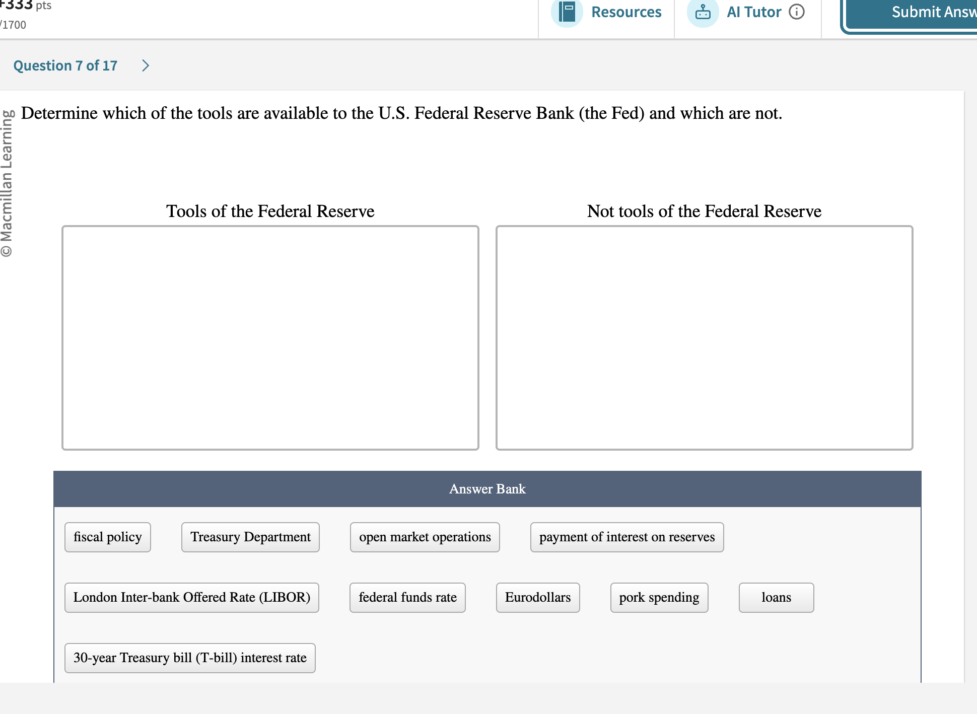Select the Question 7 of 17 label
This screenshot has height=714, width=977.
(x=65, y=65)
